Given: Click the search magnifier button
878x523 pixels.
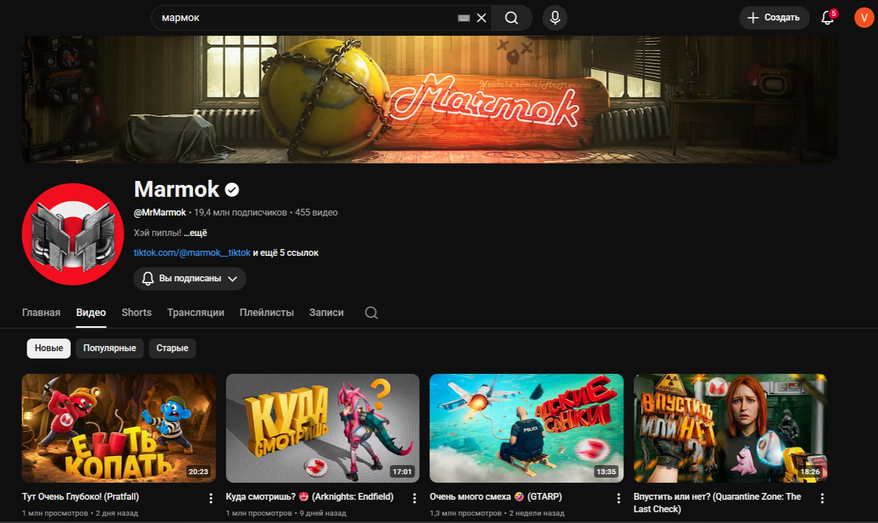Looking at the screenshot, I should point(512,18).
